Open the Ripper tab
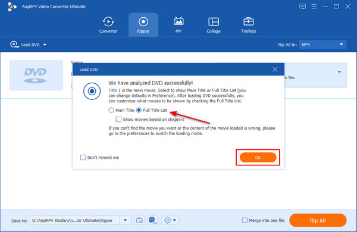This screenshot has width=357, height=232. coord(143,25)
